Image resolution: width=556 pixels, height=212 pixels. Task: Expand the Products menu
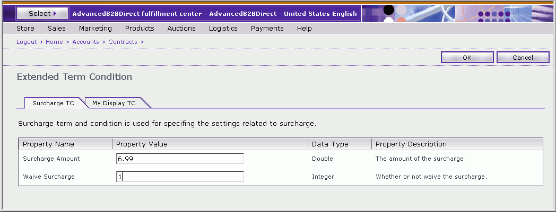(140, 29)
